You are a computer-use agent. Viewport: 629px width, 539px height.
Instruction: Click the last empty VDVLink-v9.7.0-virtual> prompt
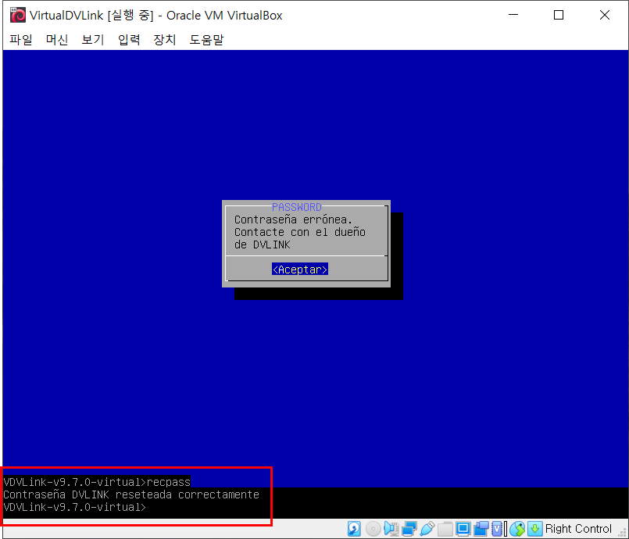point(74,507)
